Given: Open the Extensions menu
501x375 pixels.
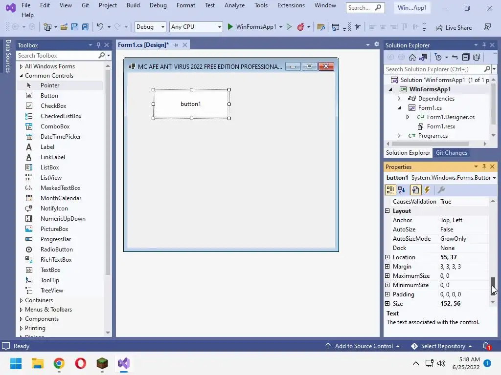Looking at the screenshot, I should 291,5.
